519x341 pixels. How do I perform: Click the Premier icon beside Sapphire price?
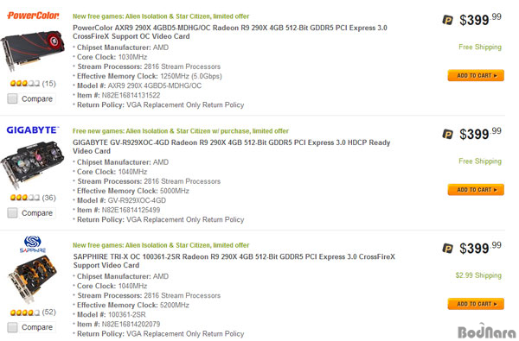click(447, 248)
